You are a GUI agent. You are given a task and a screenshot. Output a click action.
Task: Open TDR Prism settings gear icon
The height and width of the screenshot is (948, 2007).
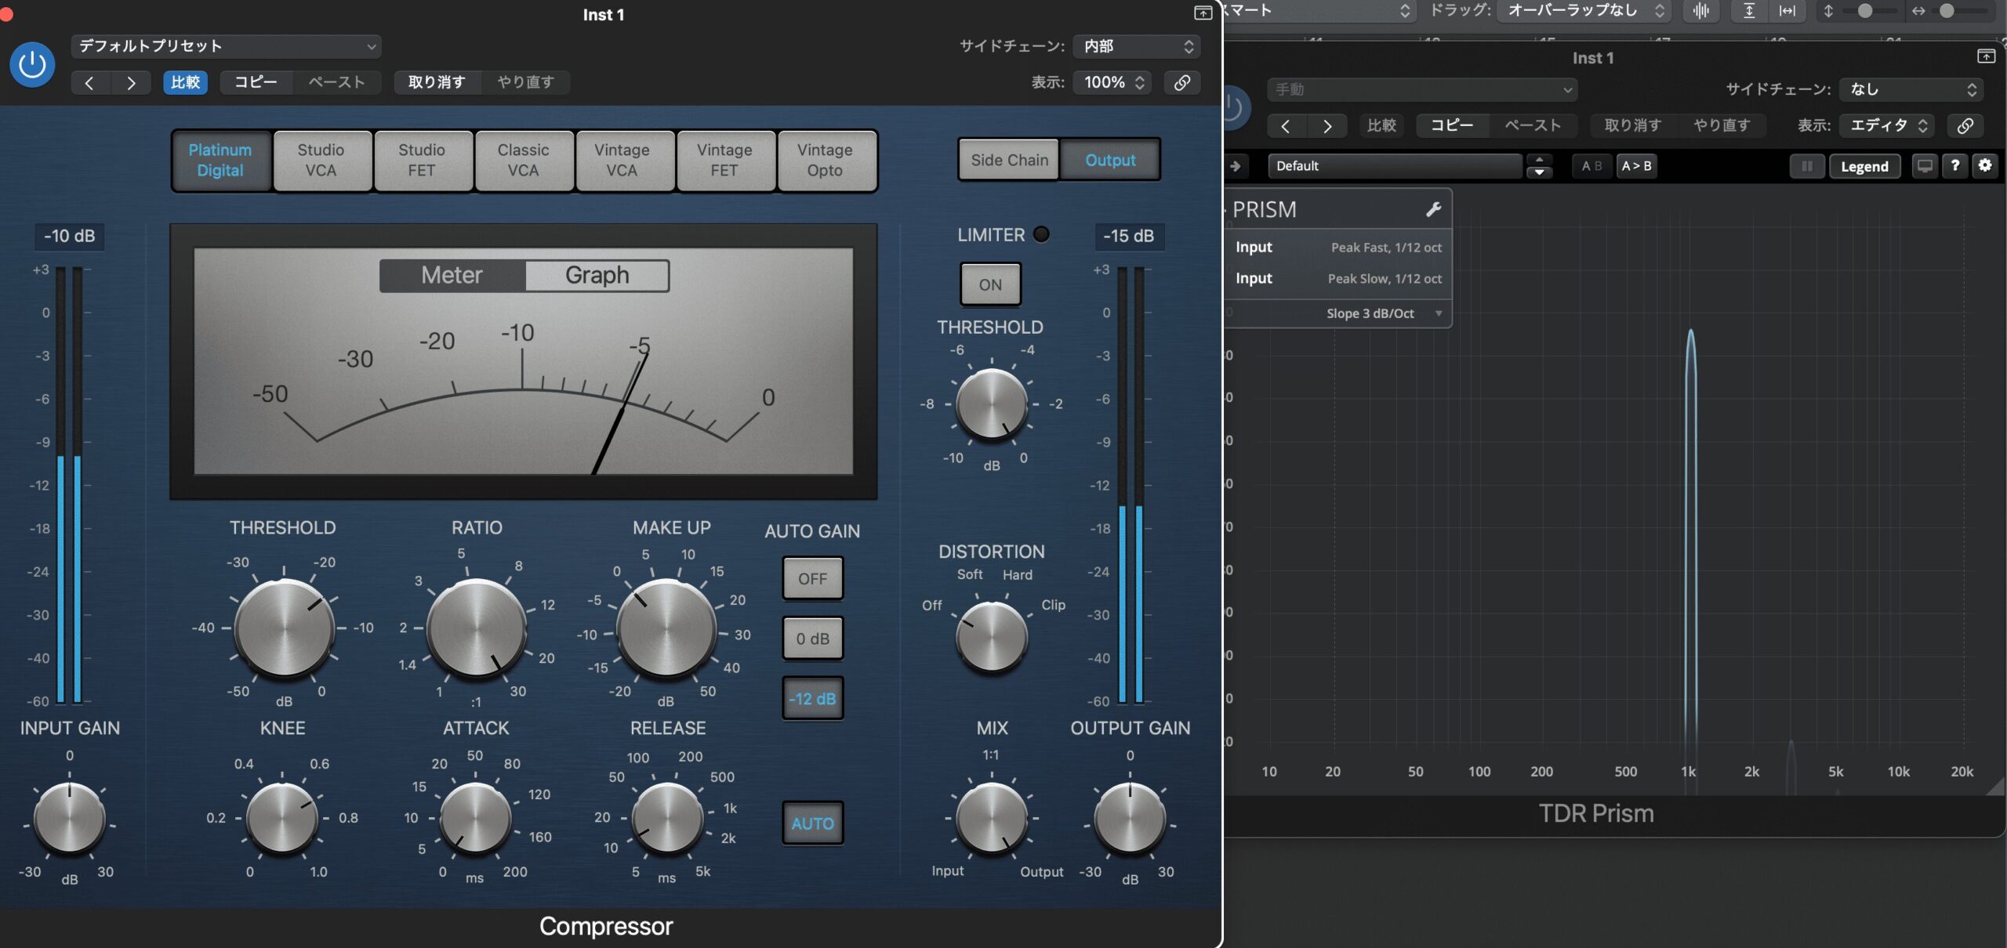1985,165
